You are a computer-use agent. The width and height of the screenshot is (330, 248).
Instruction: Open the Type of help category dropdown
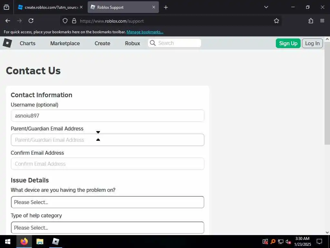[x=108, y=228]
